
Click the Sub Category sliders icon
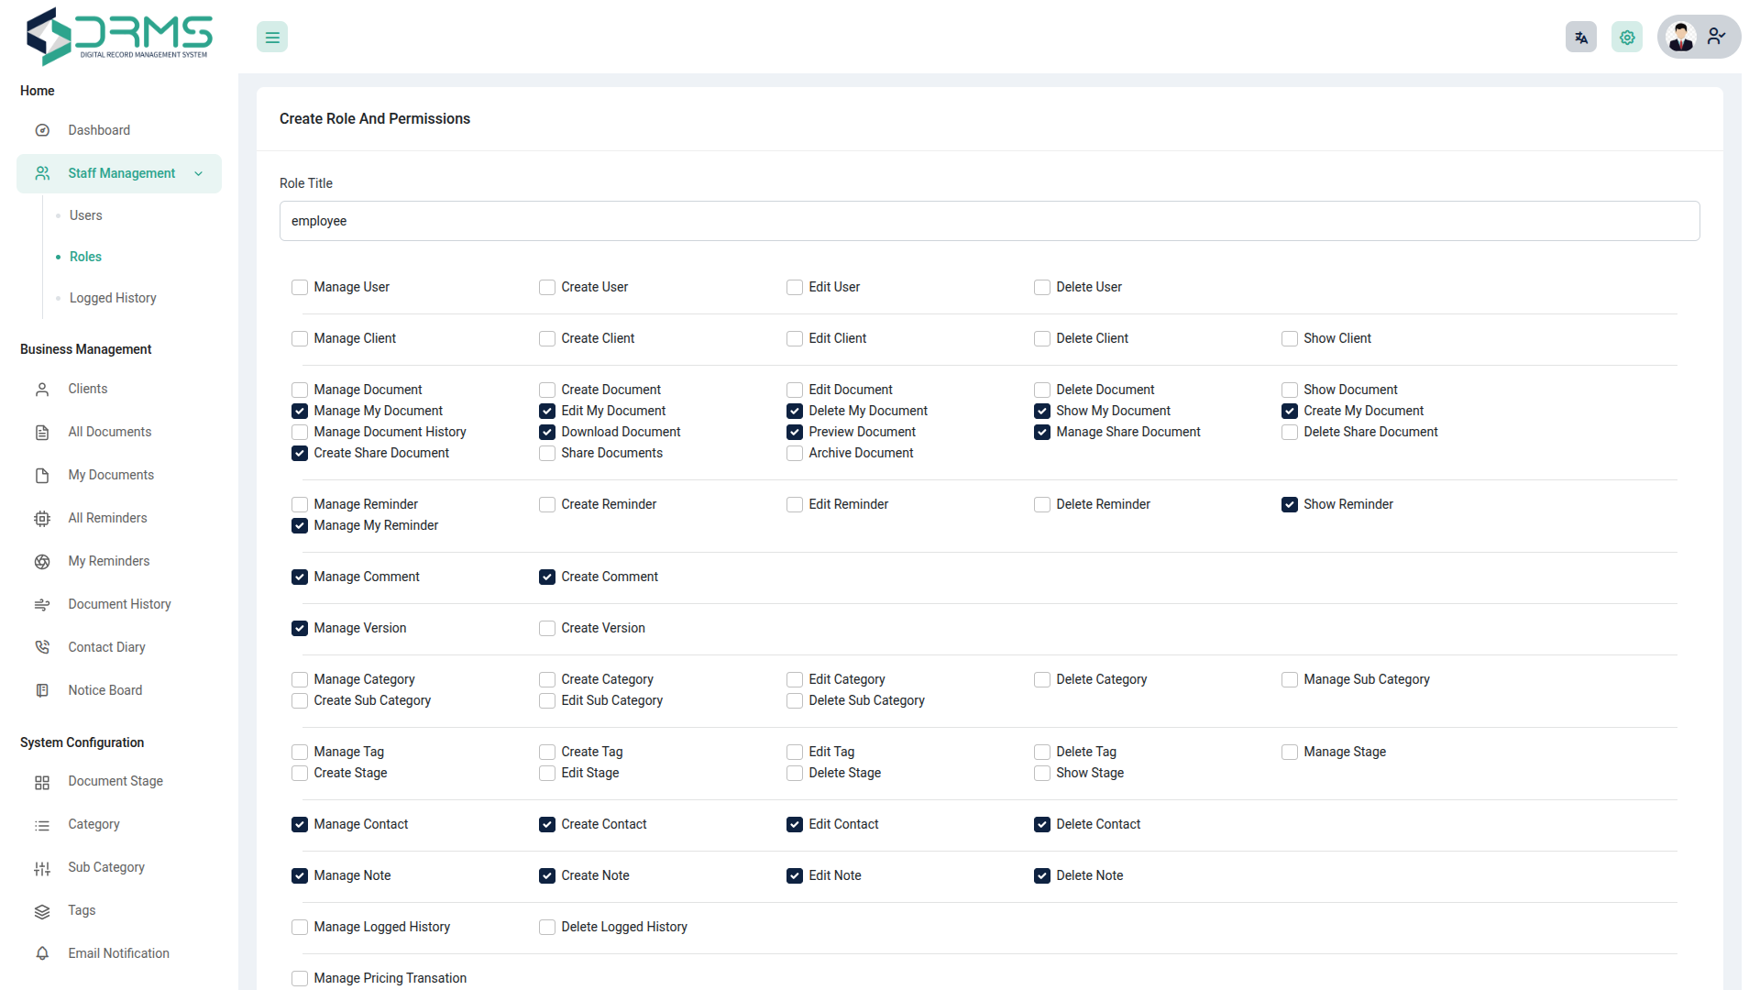(x=42, y=868)
